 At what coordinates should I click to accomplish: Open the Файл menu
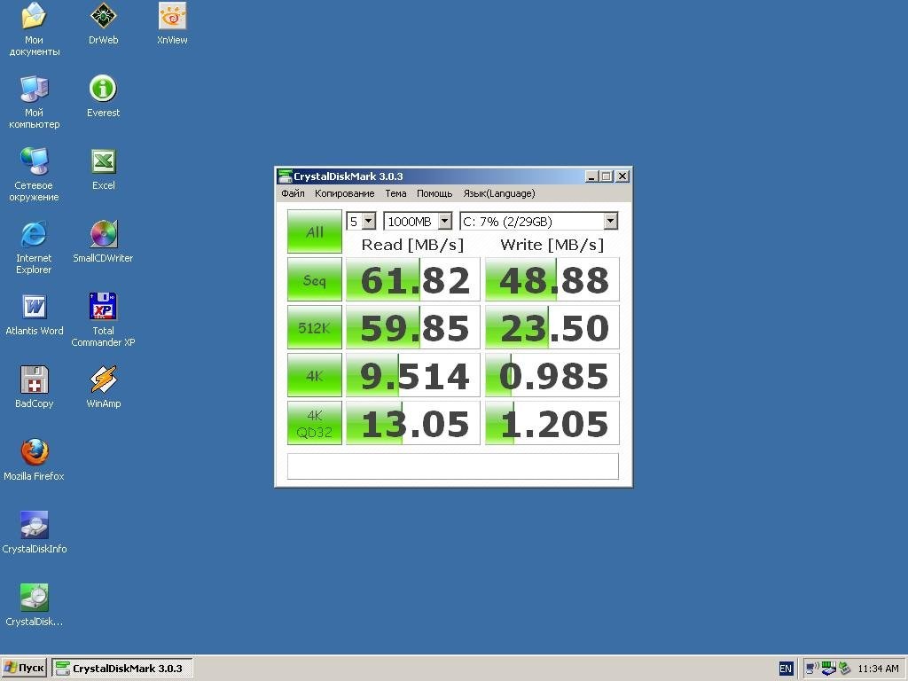(x=293, y=193)
